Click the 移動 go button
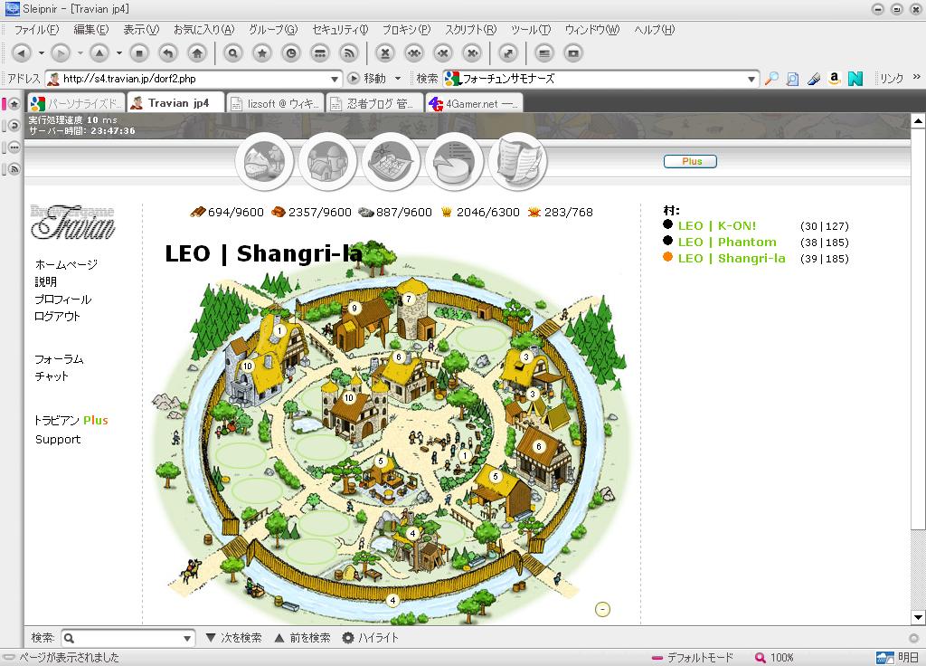The image size is (926, 666). point(367,78)
